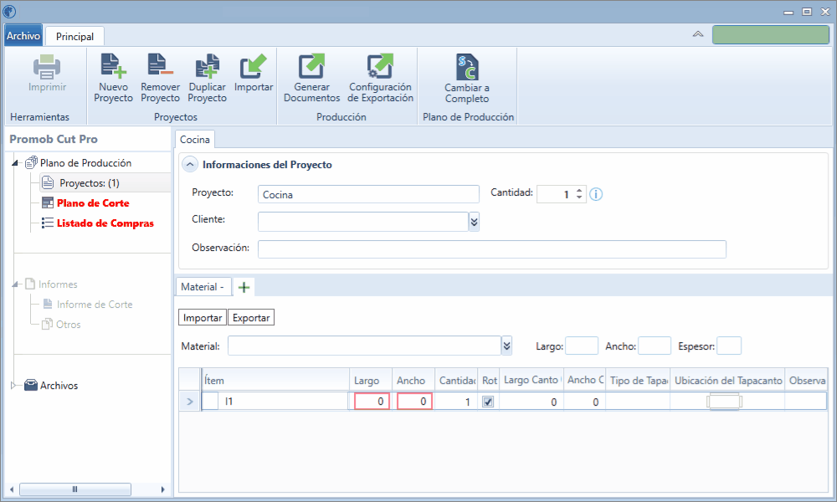
Task: Click the Exportar button
Action: pyautogui.click(x=251, y=317)
